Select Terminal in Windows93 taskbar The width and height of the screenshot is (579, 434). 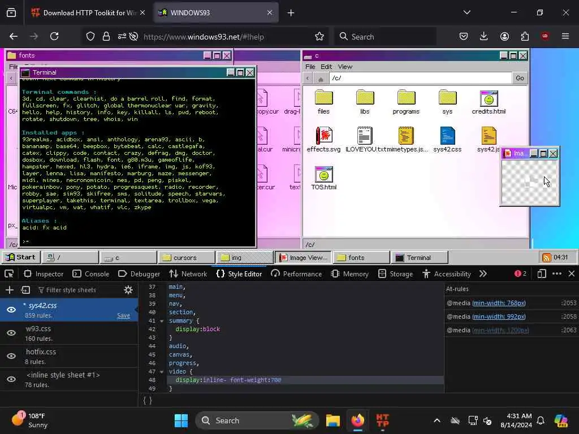(420, 258)
